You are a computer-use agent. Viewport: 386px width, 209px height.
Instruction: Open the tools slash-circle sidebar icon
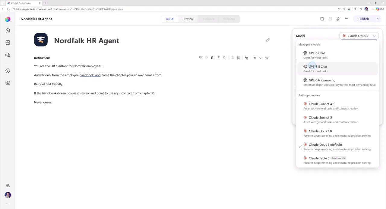(x=8, y=71)
